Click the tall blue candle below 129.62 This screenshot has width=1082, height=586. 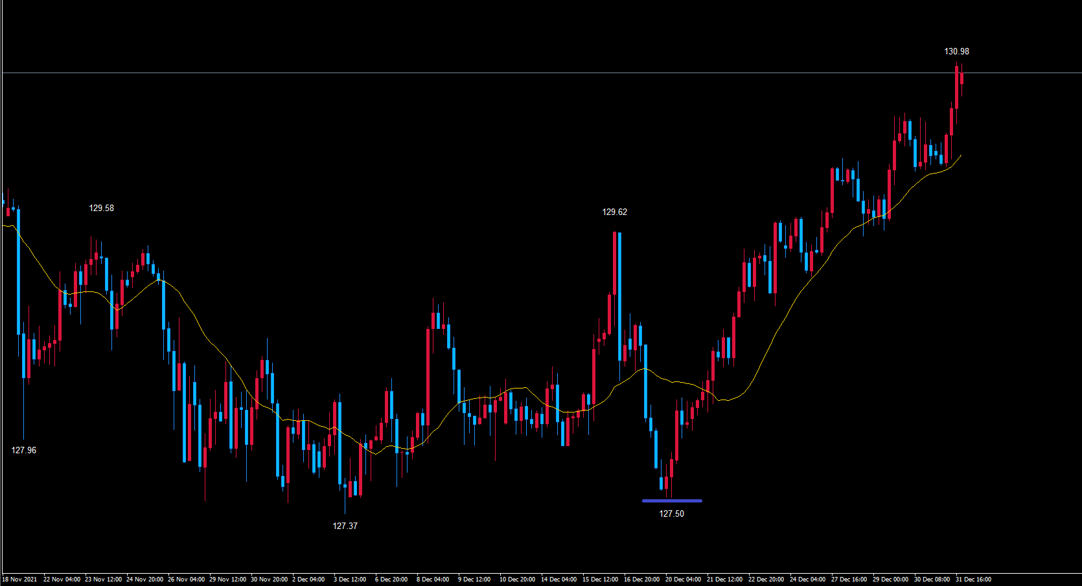point(619,291)
